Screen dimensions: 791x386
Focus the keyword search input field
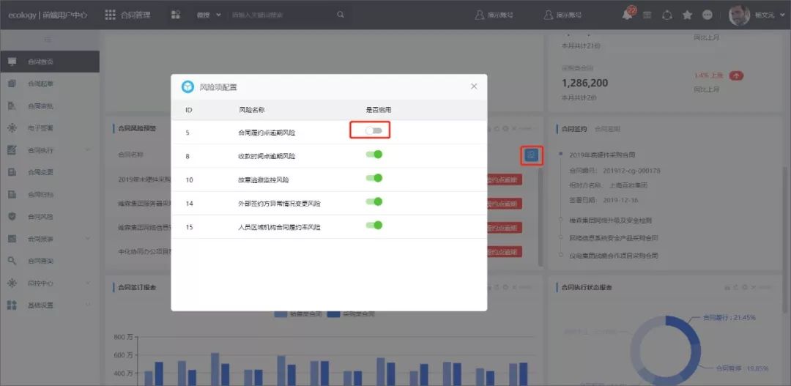click(280, 15)
